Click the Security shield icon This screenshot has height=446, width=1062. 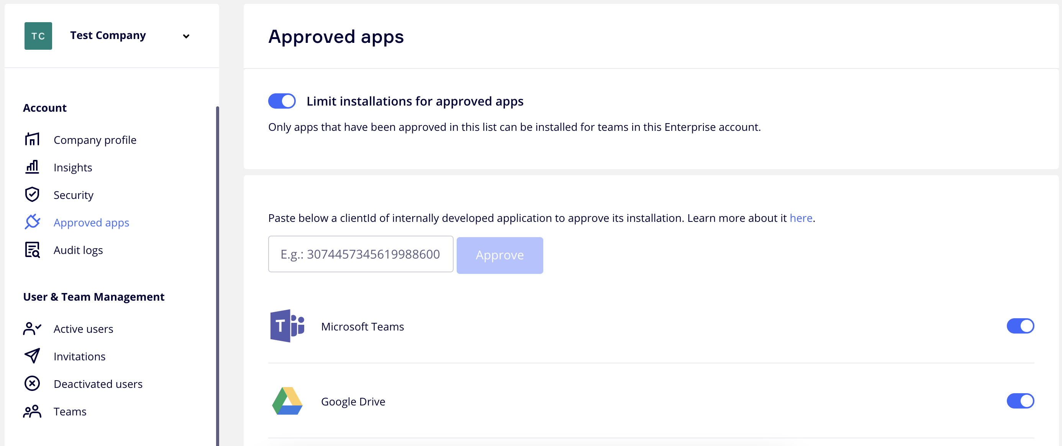tap(32, 195)
